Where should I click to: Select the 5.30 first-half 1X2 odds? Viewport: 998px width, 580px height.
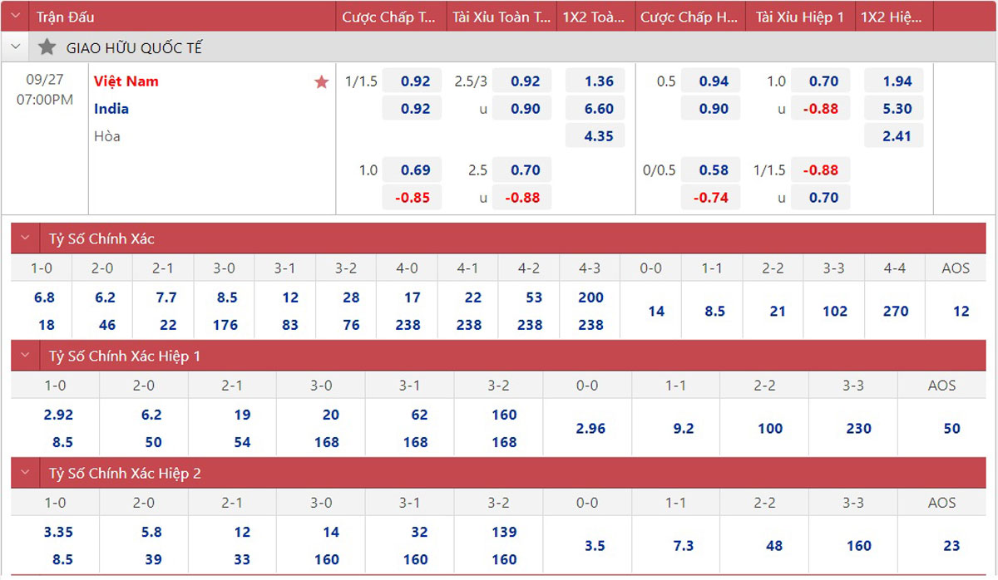coord(897,109)
